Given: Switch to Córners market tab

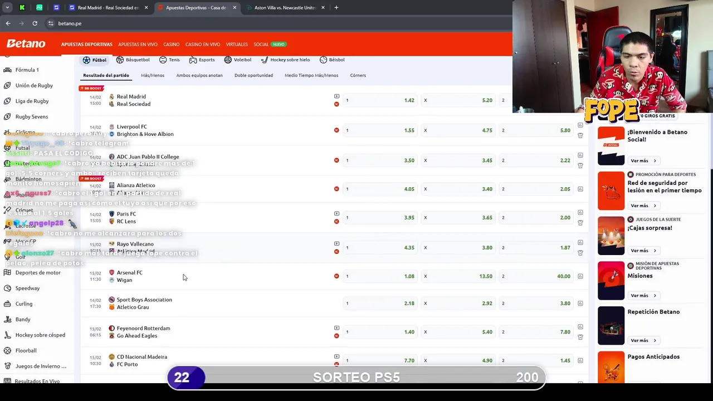Looking at the screenshot, I should point(358,75).
